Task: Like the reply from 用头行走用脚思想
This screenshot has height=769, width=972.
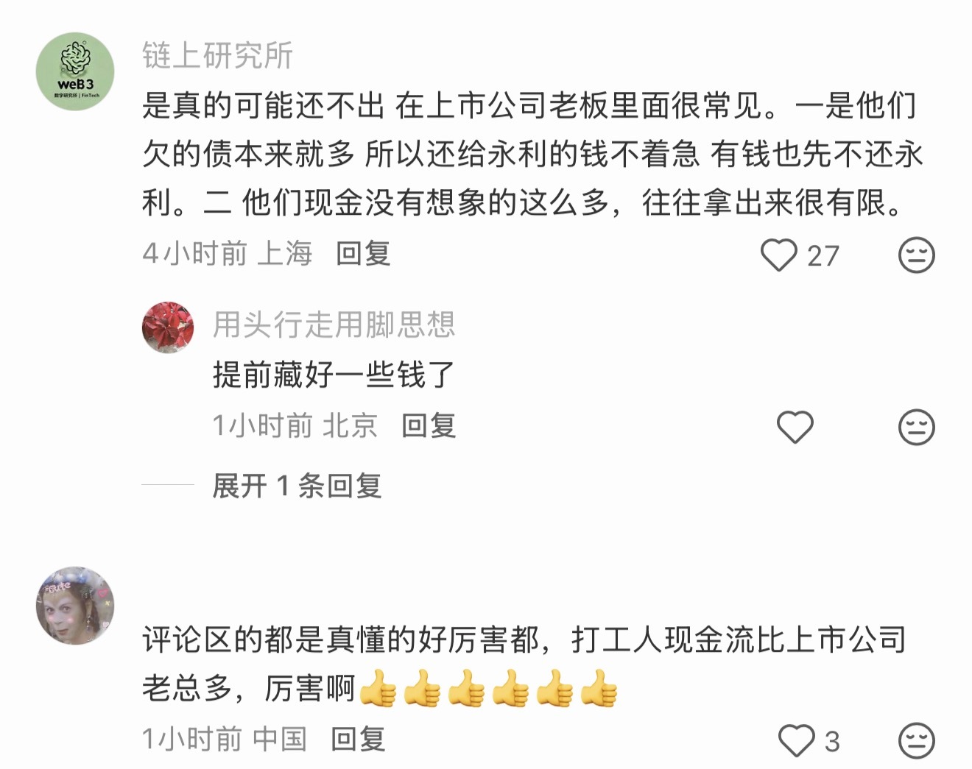Action: pos(795,427)
